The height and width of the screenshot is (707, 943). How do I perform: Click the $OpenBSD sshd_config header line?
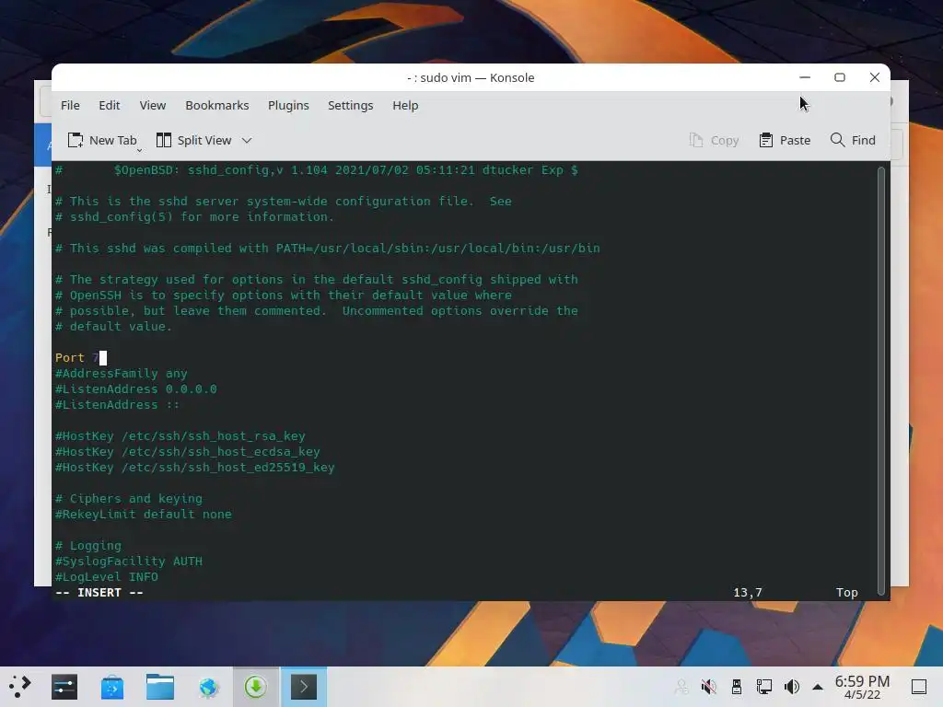(x=317, y=170)
